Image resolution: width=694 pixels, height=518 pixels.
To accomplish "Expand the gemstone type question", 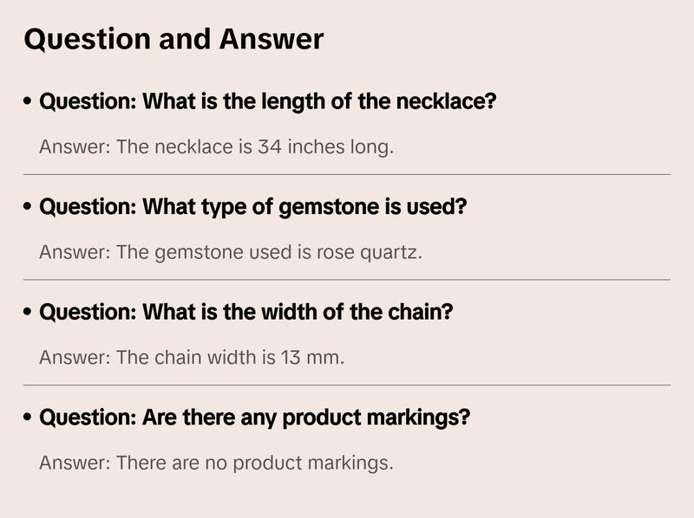I will (x=253, y=207).
